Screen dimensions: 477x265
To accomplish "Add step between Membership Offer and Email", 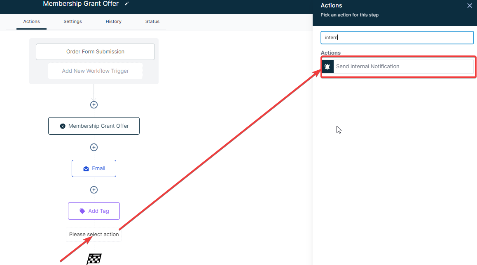I will pos(94,147).
